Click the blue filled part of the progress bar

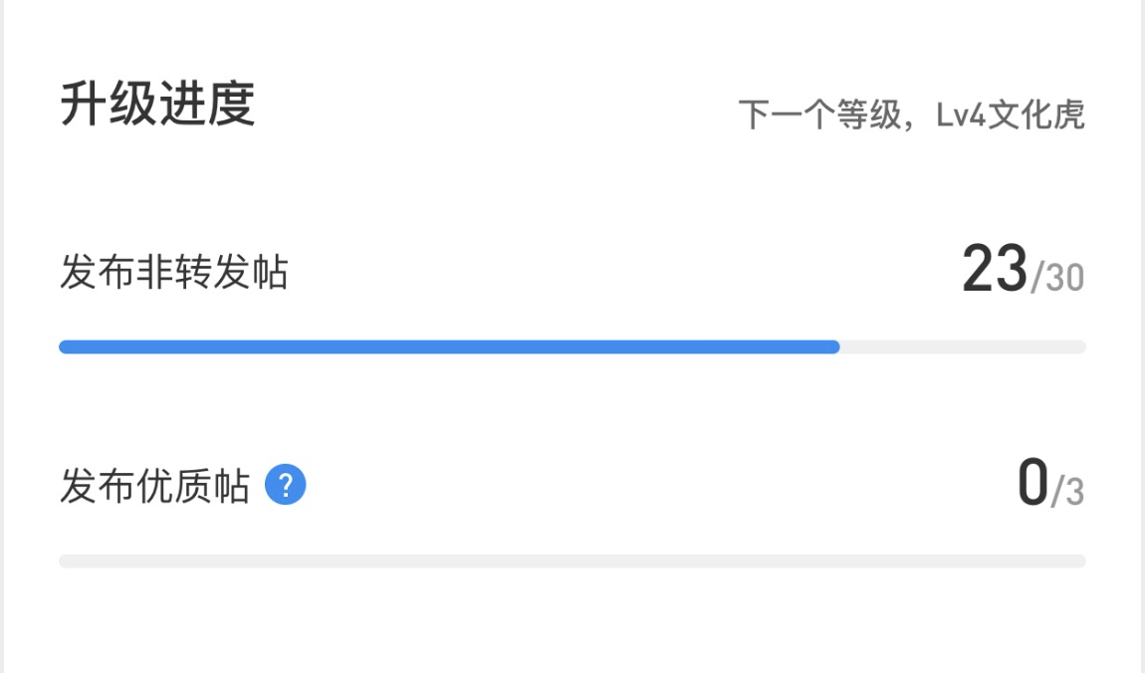tap(448, 346)
